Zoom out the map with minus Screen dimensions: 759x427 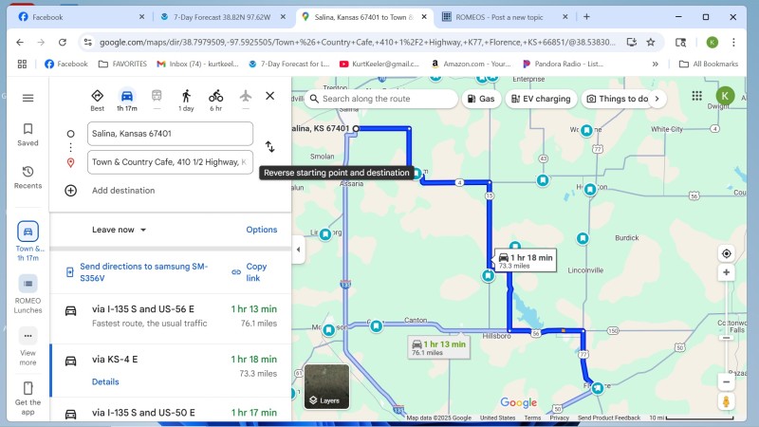click(726, 382)
